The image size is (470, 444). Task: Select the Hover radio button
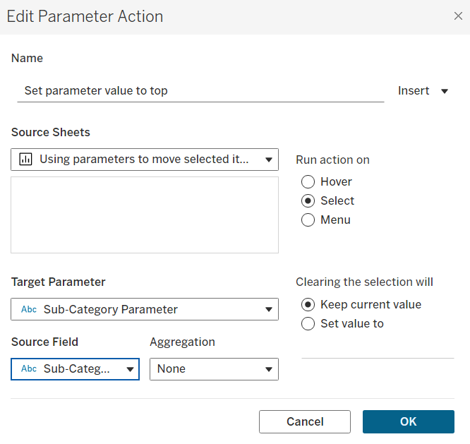coord(308,181)
